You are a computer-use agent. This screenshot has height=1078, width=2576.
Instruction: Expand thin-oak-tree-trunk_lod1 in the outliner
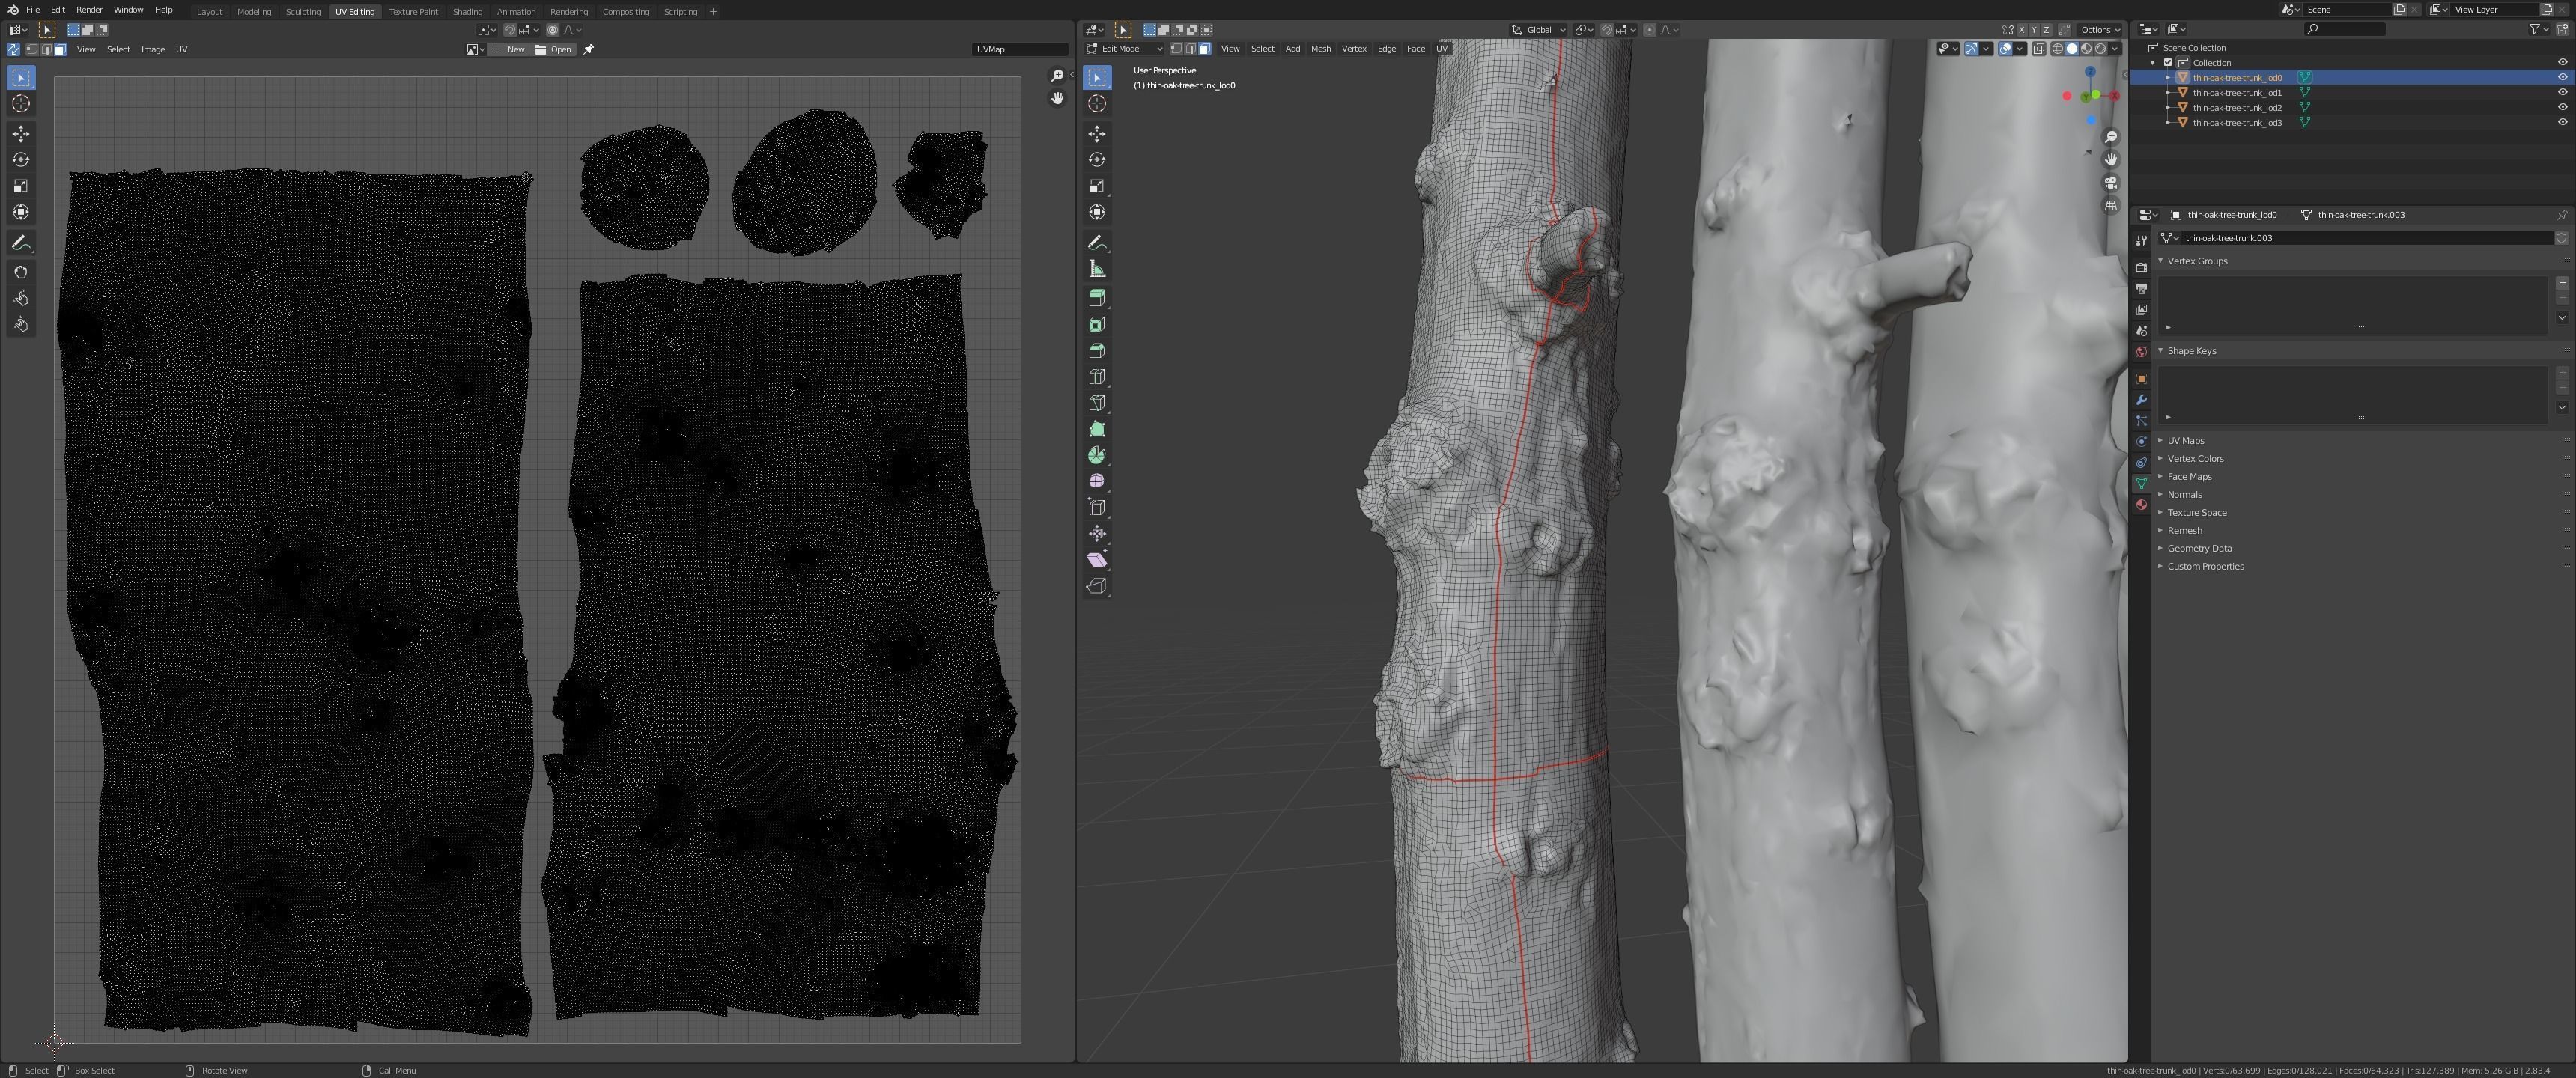pyautogui.click(x=2168, y=92)
